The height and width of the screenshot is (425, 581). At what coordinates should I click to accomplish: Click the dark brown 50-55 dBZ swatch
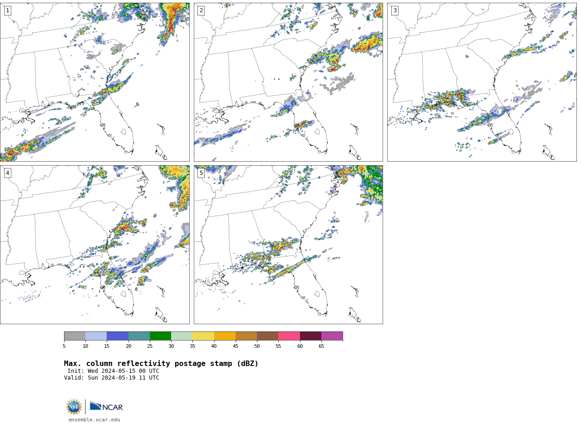pos(268,336)
